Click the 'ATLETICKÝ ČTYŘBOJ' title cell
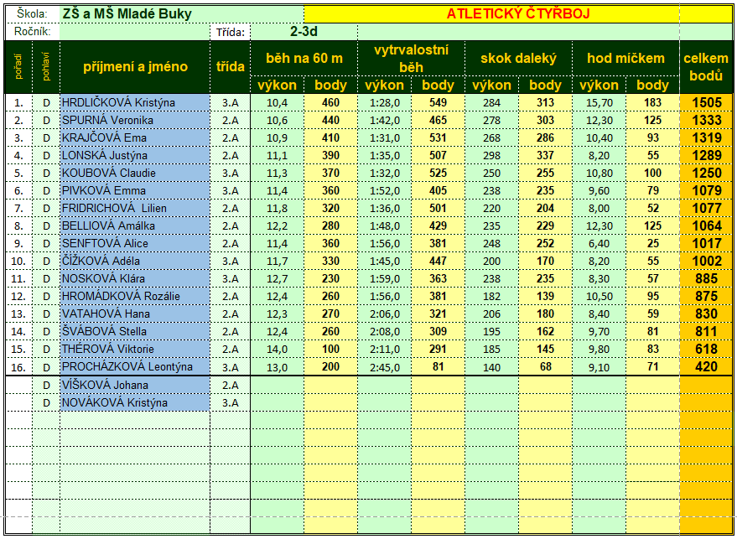 pyautogui.click(x=518, y=14)
